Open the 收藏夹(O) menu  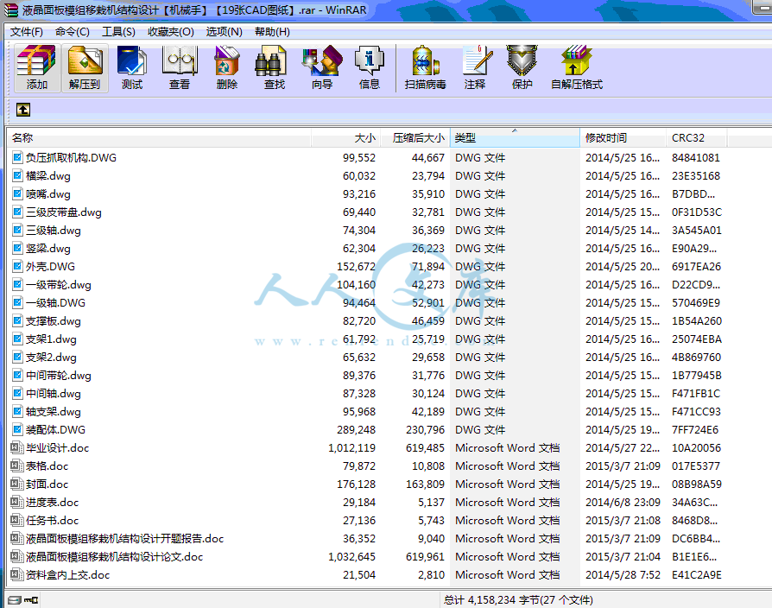tap(171, 32)
